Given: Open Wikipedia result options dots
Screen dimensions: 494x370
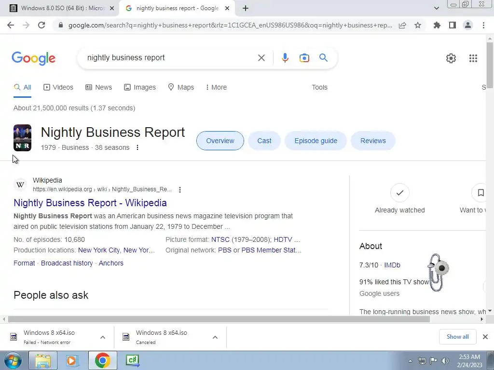Looking at the screenshot, I should pyautogui.click(x=180, y=190).
